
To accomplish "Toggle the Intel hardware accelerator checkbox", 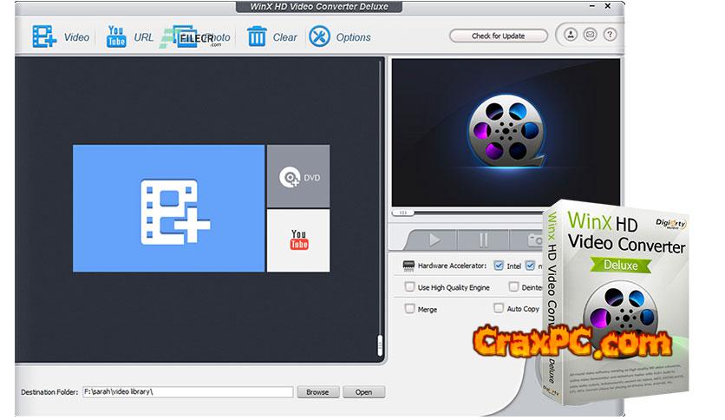I will (499, 266).
